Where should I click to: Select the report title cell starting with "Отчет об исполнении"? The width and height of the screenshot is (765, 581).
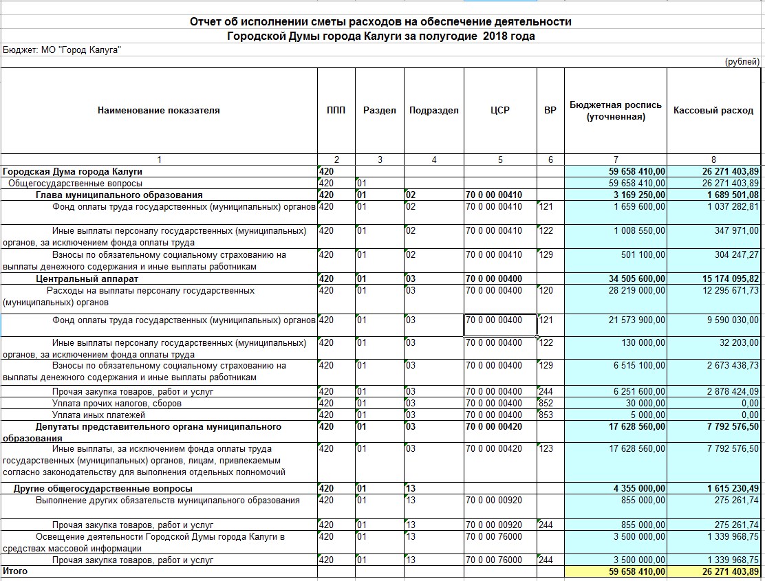(380, 22)
